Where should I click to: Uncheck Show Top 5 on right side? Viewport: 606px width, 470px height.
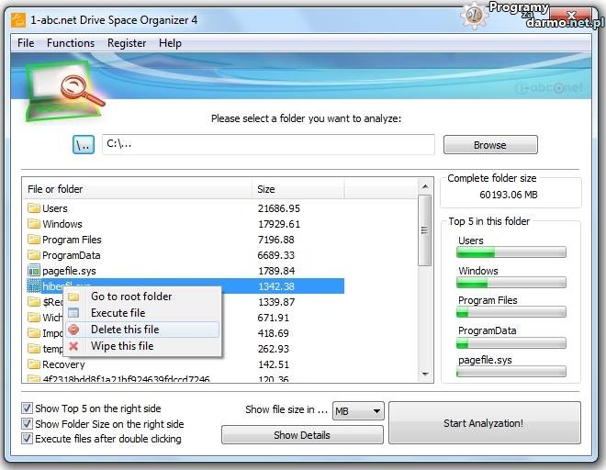(x=27, y=408)
